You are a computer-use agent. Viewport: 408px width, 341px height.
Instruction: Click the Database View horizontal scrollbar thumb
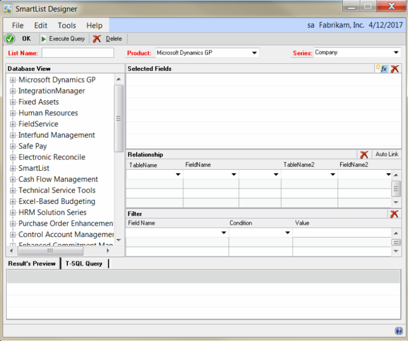point(50,251)
